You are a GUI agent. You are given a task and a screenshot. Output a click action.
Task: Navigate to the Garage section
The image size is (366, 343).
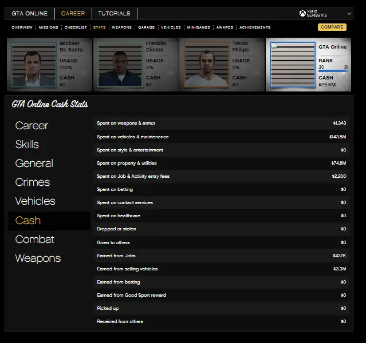[146, 27]
